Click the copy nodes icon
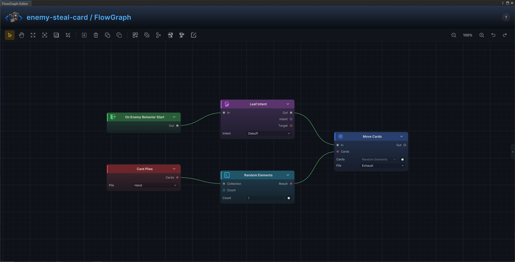 (107, 35)
